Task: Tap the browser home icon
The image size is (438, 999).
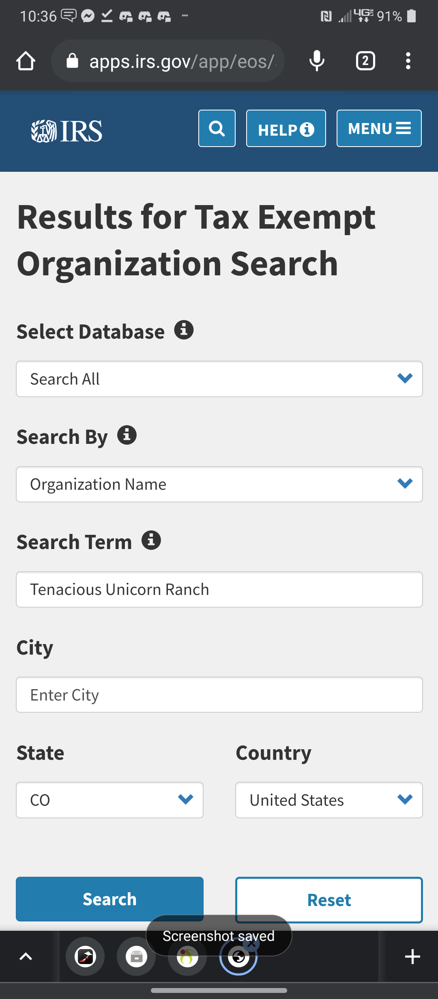Action: [26, 61]
